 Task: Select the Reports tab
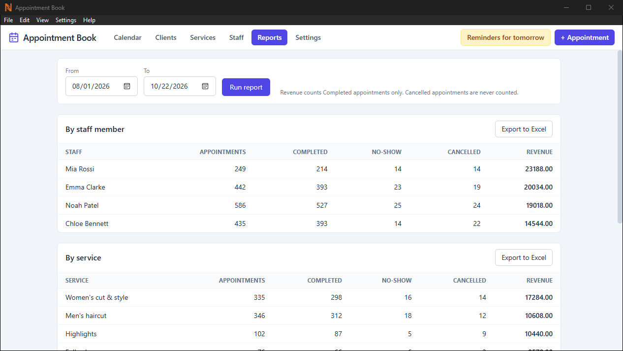click(269, 37)
